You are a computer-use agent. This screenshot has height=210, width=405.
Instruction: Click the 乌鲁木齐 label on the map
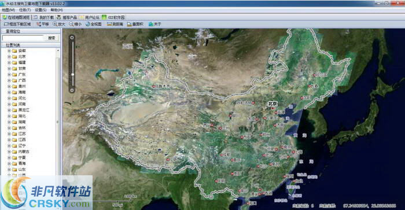point(163,86)
